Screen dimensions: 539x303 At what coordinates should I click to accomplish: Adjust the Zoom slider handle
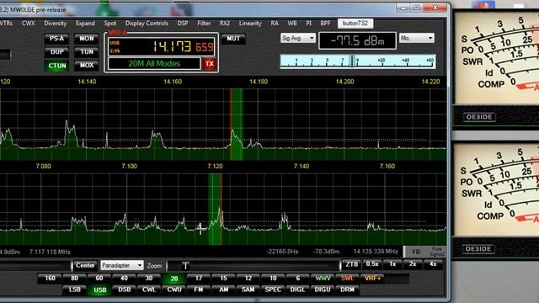185,266
